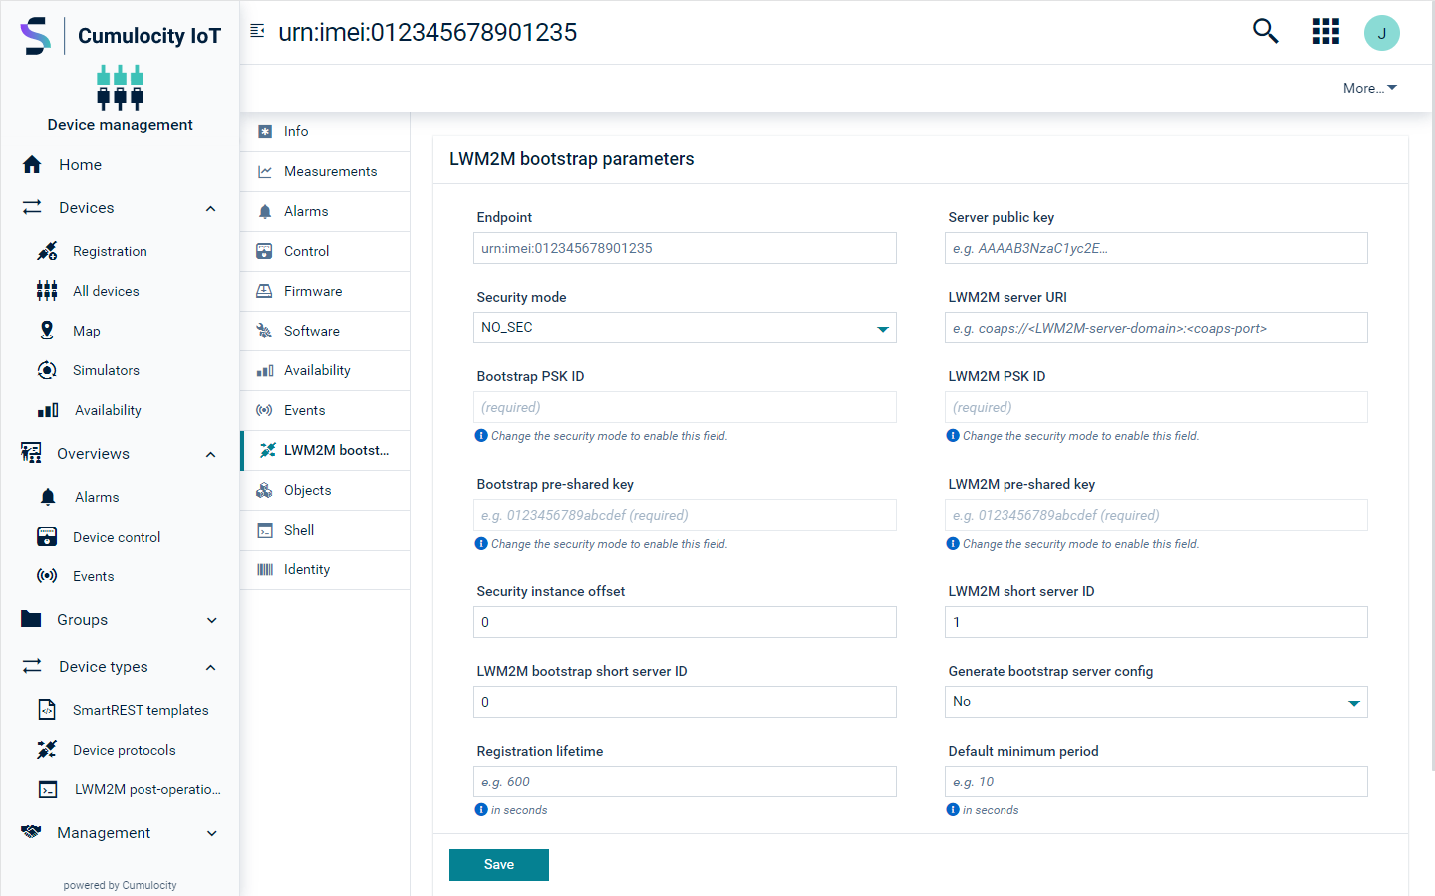Click the Home house icon
1435x896 pixels.
(x=32, y=165)
